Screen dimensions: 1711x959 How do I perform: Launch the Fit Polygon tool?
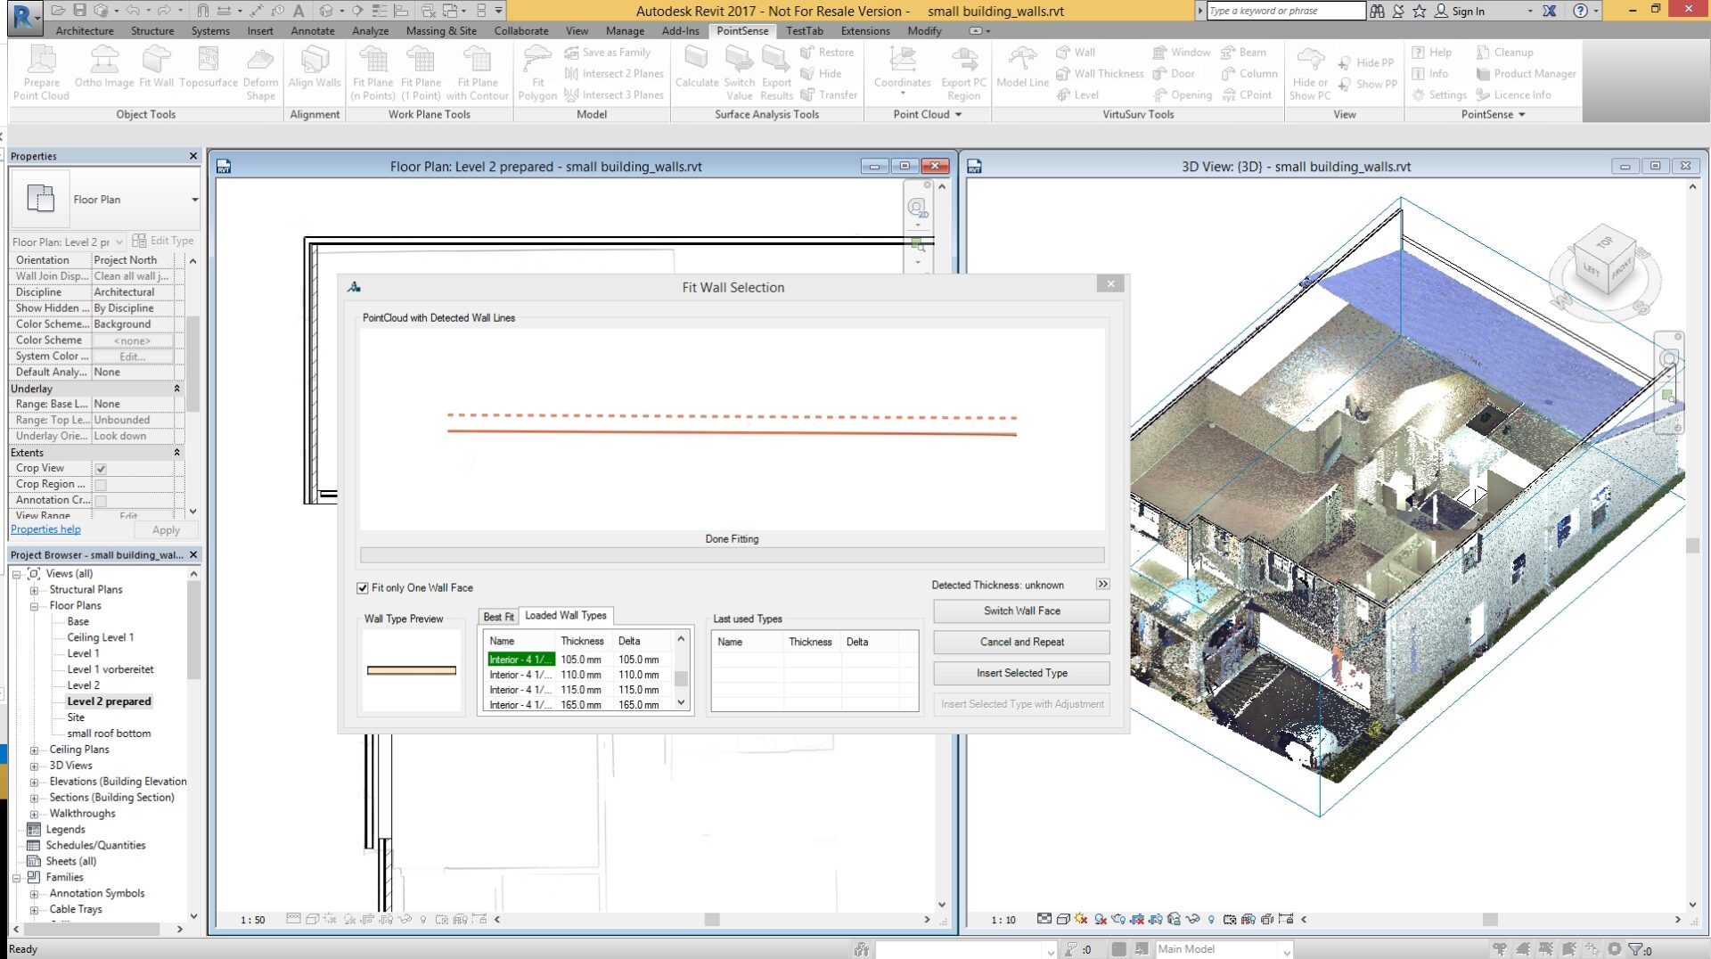click(537, 73)
